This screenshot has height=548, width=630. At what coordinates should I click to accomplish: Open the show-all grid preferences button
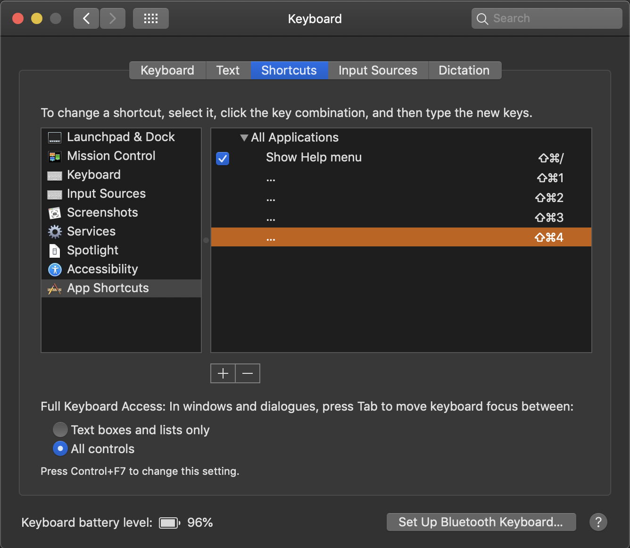point(150,19)
